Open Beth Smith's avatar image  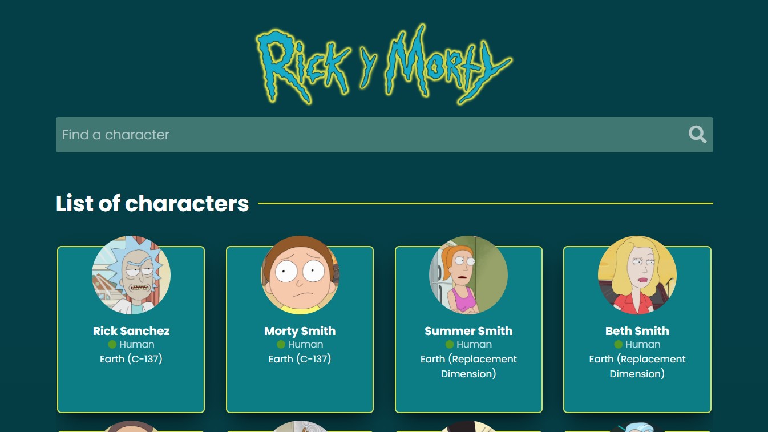click(x=637, y=275)
